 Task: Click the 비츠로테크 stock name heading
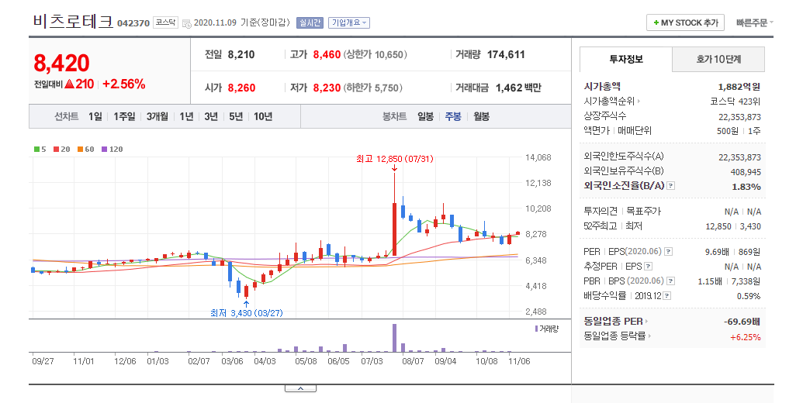(x=73, y=22)
